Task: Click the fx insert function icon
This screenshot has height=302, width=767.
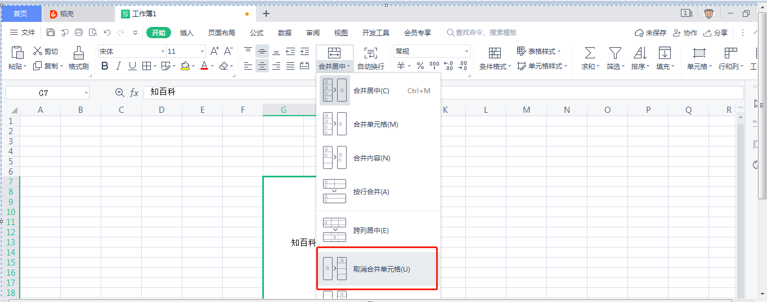Action: [x=134, y=93]
